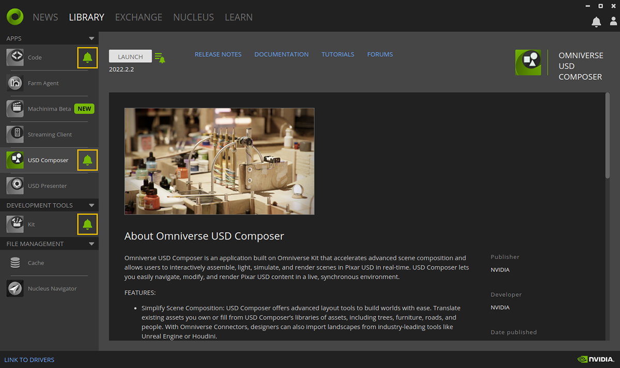Screen dimensions: 620x368
Task: Click the 'About Omniverse USD Composer' heading
Action: pos(204,236)
